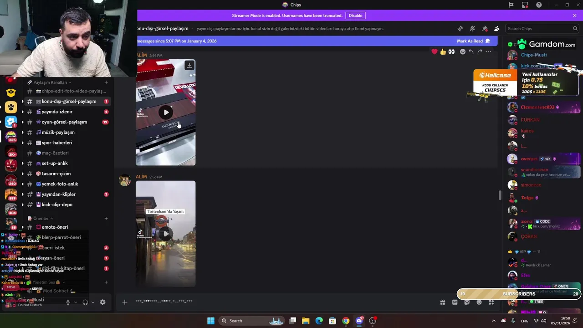
Task: Open the Apps launcher icon in message bar
Action: click(491, 302)
